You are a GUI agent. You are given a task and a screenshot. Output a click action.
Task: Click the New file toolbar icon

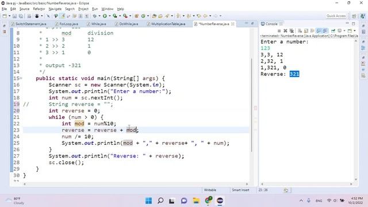5,16
